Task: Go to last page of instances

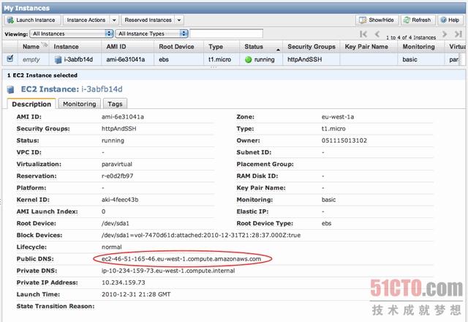Action: 458,34
